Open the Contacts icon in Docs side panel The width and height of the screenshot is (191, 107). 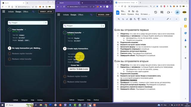(185, 40)
